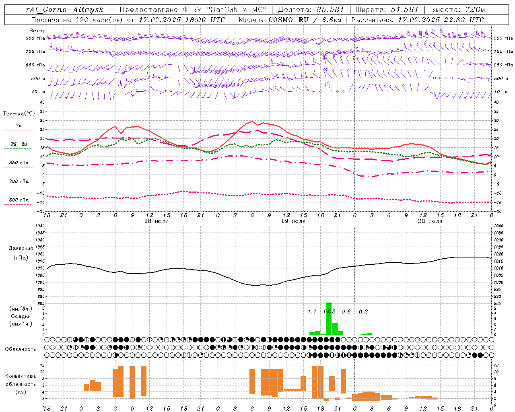Click the Ветер wind section label
Image resolution: width=515 pixels, height=412 pixels.
(37, 31)
